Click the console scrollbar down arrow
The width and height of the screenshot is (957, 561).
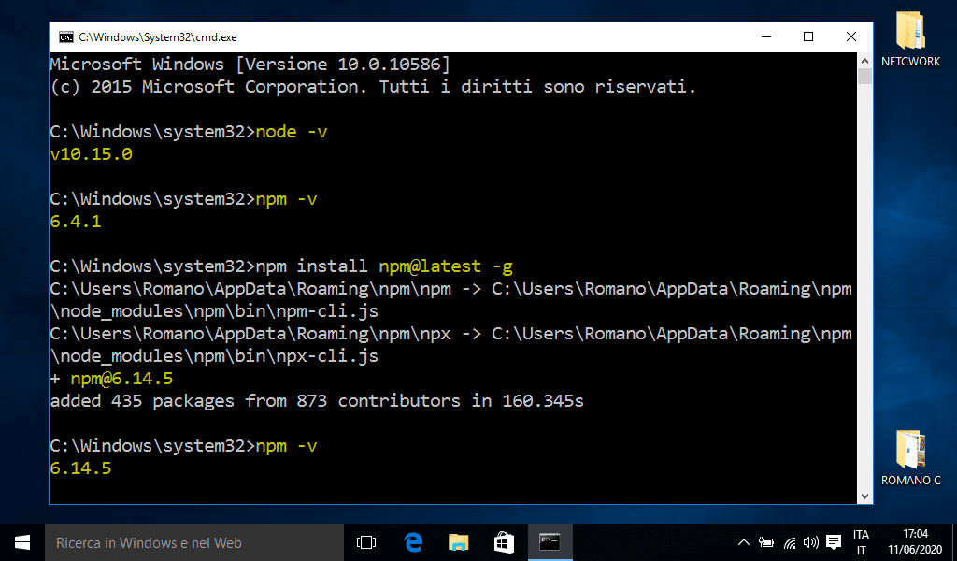pyautogui.click(x=864, y=496)
